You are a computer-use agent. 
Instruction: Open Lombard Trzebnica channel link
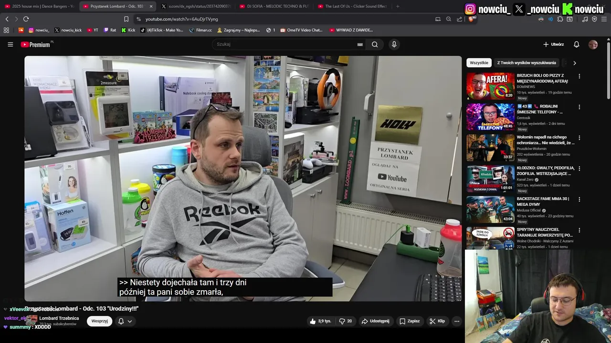pos(59,318)
